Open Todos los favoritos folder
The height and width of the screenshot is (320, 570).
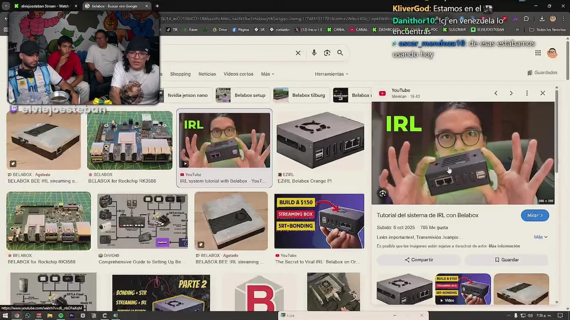point(547,30)
